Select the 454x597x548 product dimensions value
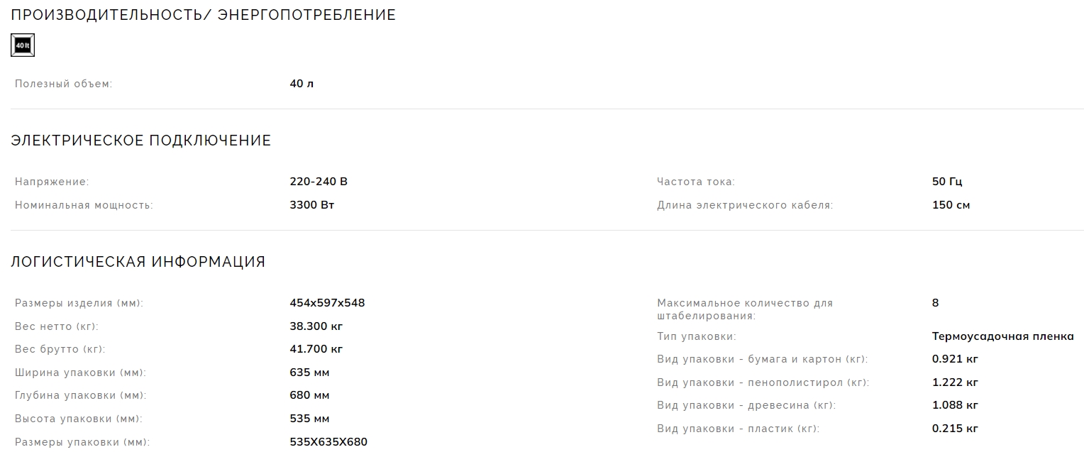The width and height of the screenshot is (1084, 452). (327, 303)
